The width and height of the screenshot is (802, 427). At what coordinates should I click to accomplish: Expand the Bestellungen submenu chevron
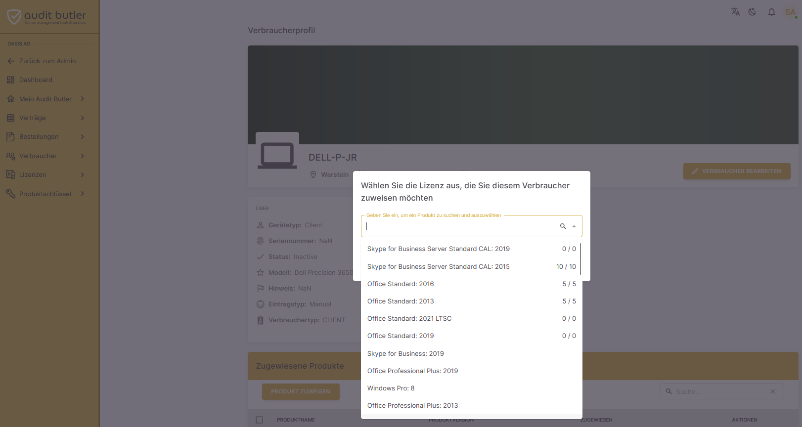pyautogui.click(x=83, y=137)
